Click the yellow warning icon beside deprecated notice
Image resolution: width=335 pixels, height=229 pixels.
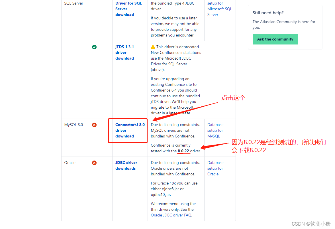click(153, 47)
